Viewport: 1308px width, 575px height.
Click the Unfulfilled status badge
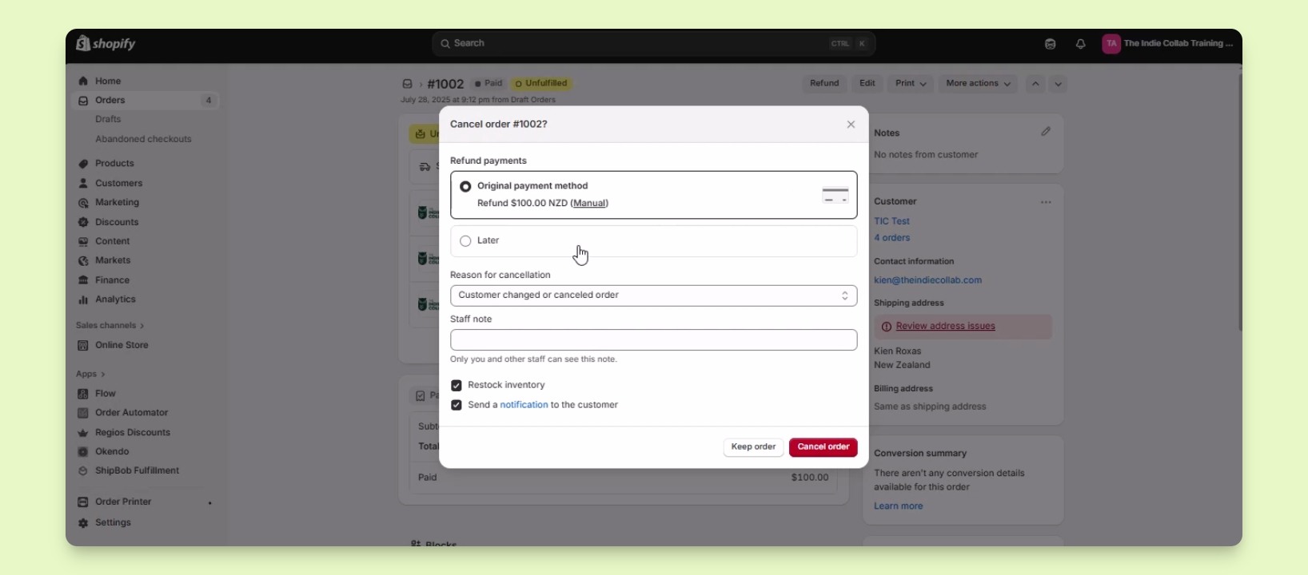pyautogui.click(x=541, y=84)
